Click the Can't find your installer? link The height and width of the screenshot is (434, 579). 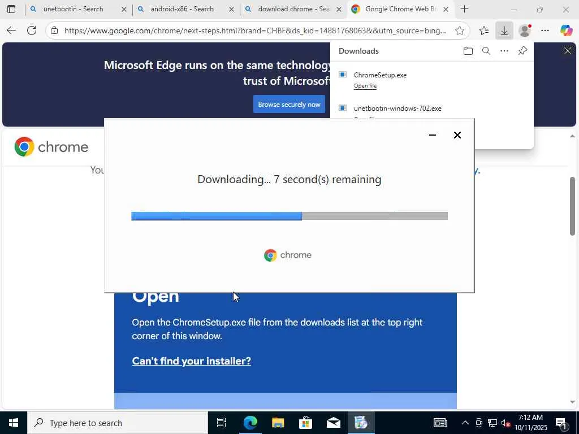point(191,361)
